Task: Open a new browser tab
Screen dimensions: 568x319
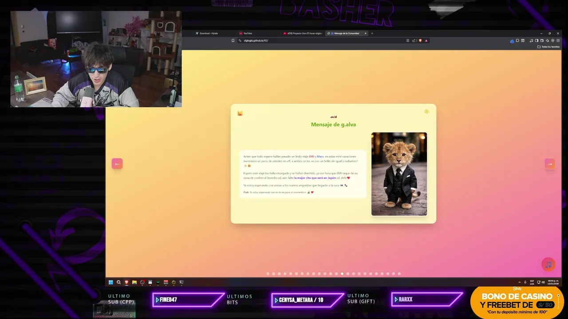Action: coord(372,33)
